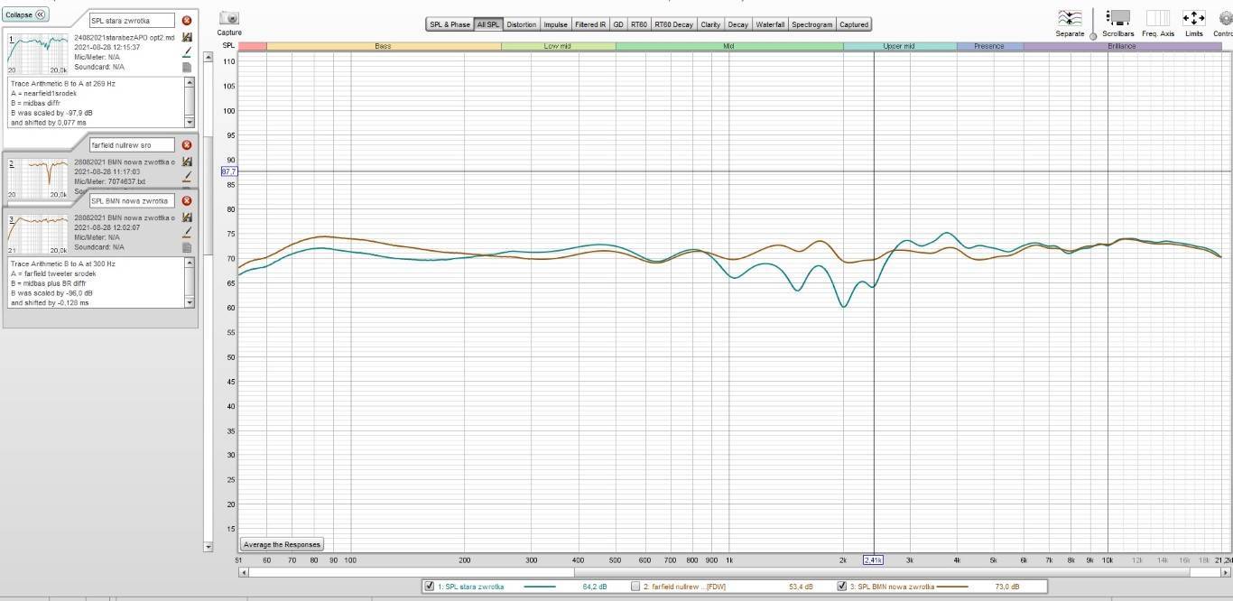Image resolution: width=1233 pixels, height=601 pixels.
Task: Save measurement 2 with the disk icon
Action: 187,162
